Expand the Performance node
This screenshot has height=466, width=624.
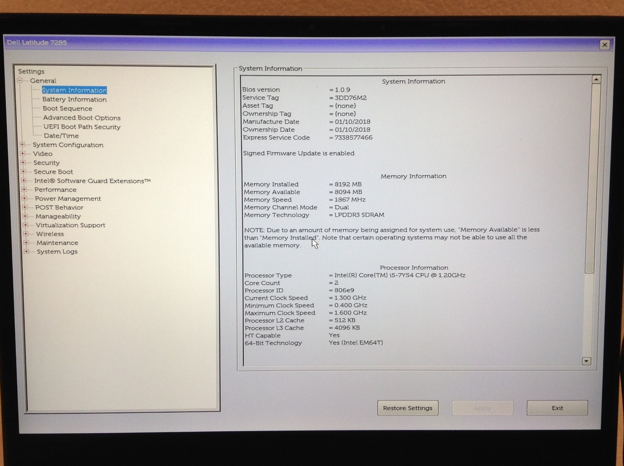pyautogui.click(x=24, y=189)
